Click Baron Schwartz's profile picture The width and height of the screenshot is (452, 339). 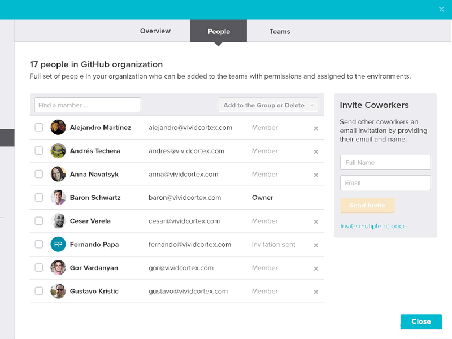point(58,198)
